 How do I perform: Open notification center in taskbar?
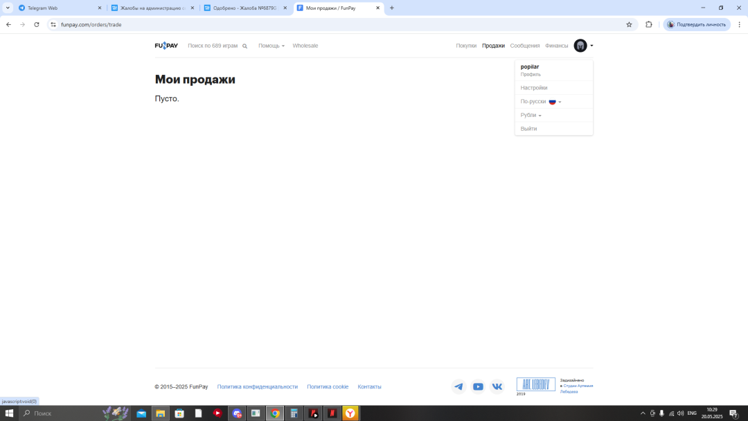[734, 413]
